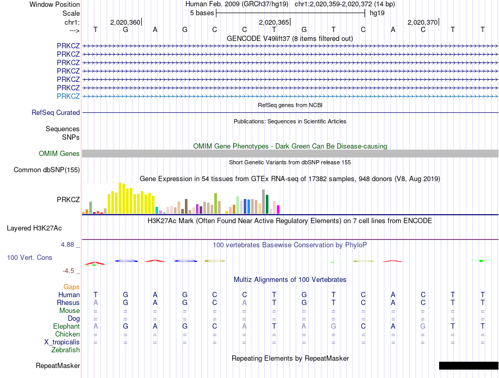499x378 pixels.
Task: Open the OMIM Gene Phenotypes track title
Action: (290, 146)
